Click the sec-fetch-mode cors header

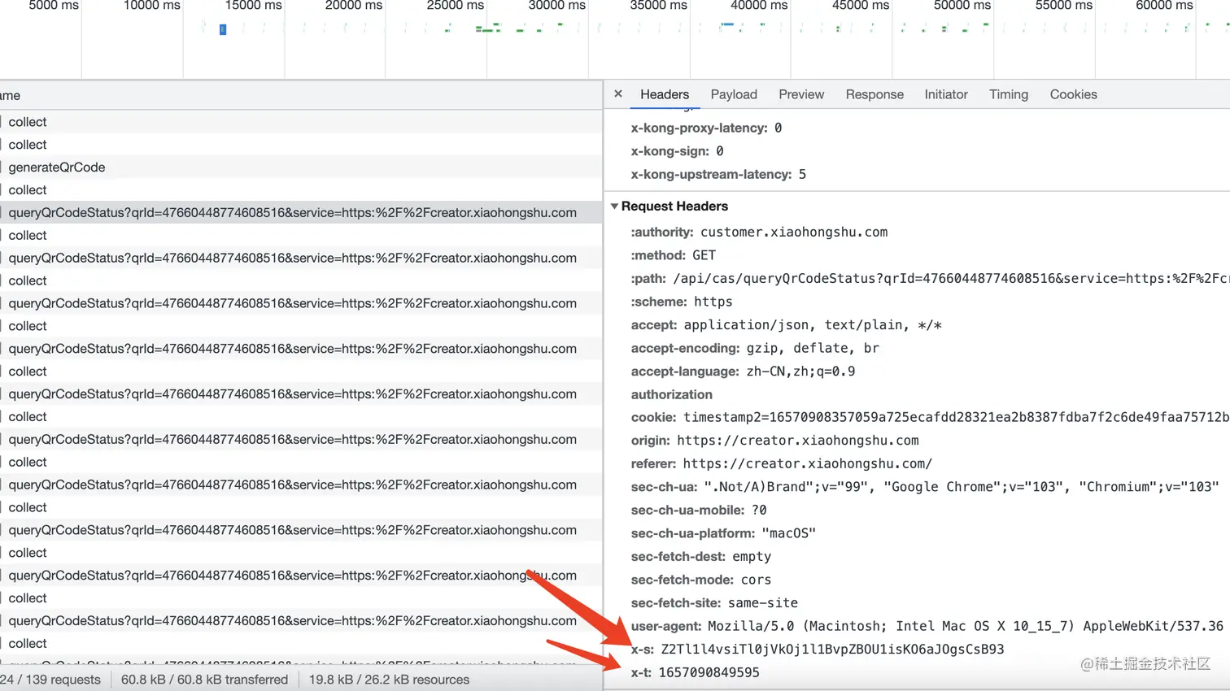pos(700,580)
